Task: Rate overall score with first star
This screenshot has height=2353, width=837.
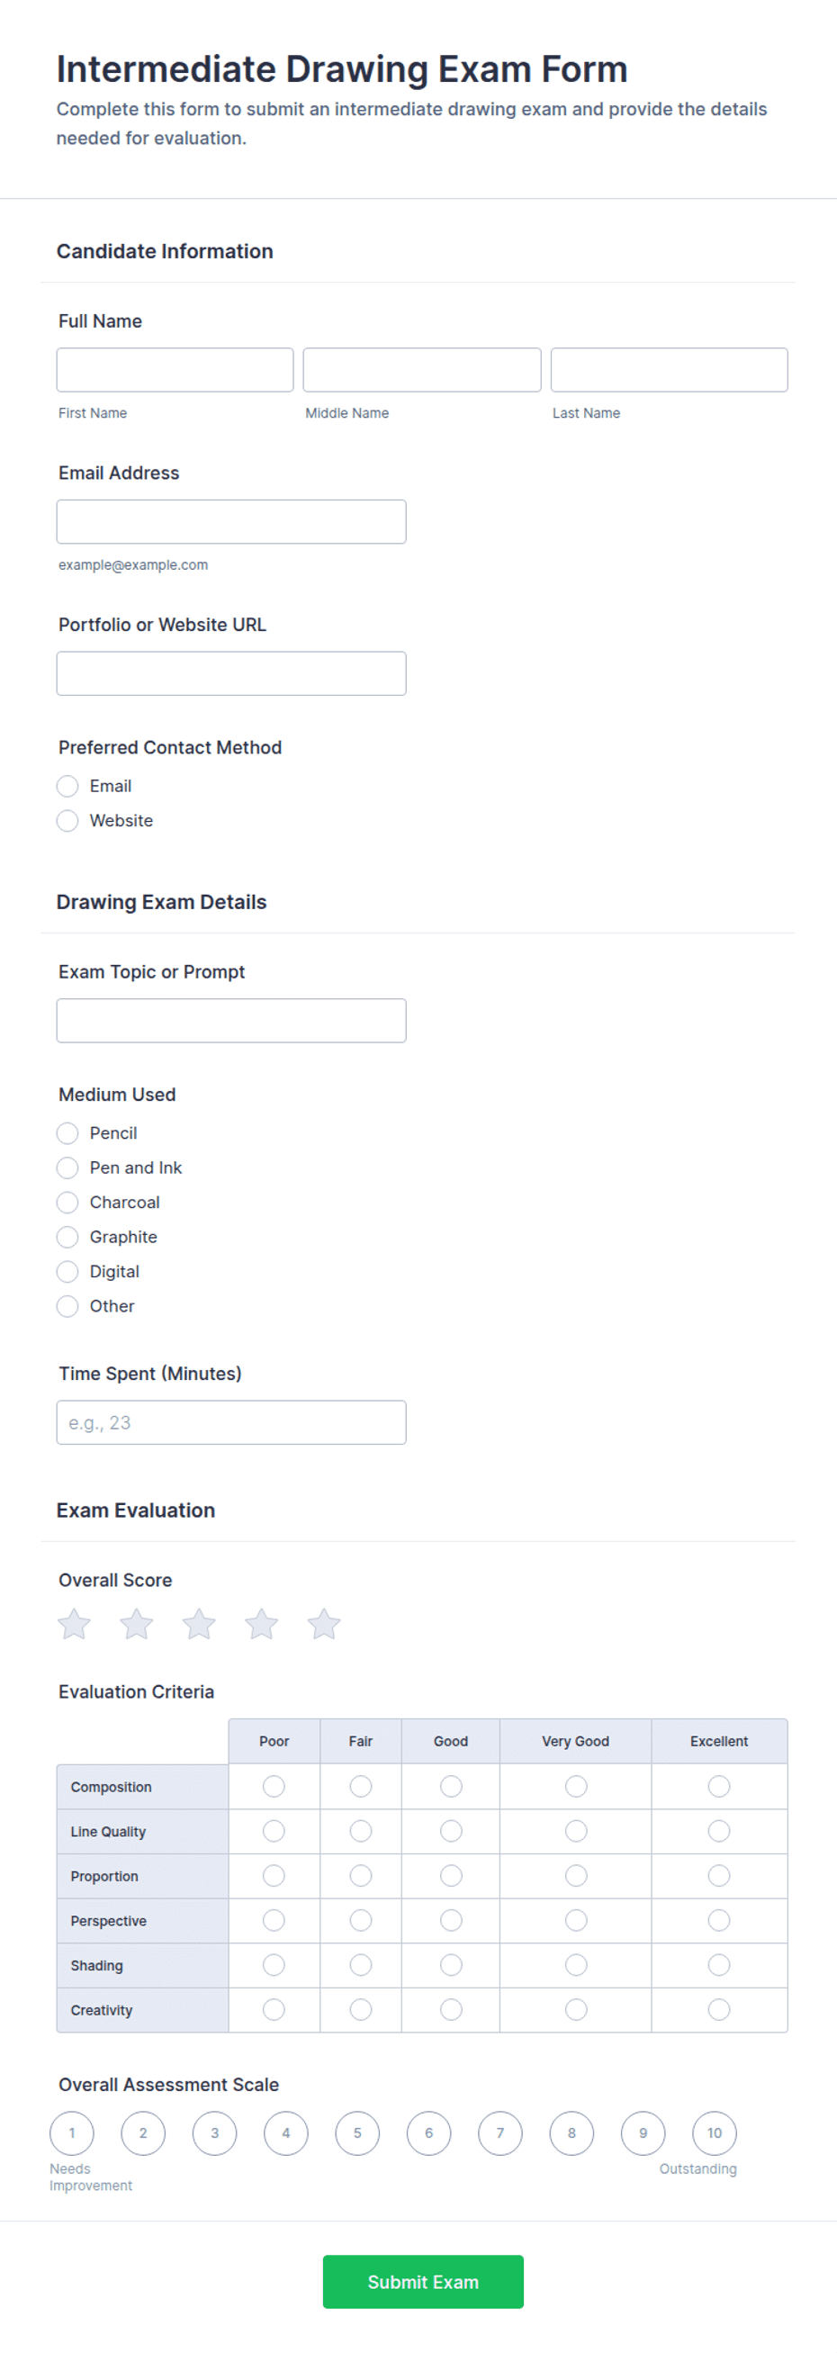Action: click(74, 1623)
